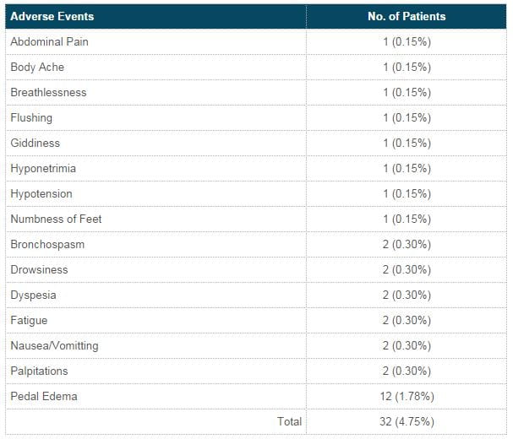Click the Pedal Edema entry
This screenshot has height=439, width=513.
pos(44,397)
